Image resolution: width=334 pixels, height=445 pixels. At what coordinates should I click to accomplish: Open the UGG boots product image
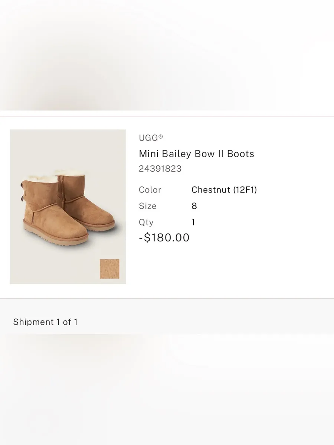[68, 207]
